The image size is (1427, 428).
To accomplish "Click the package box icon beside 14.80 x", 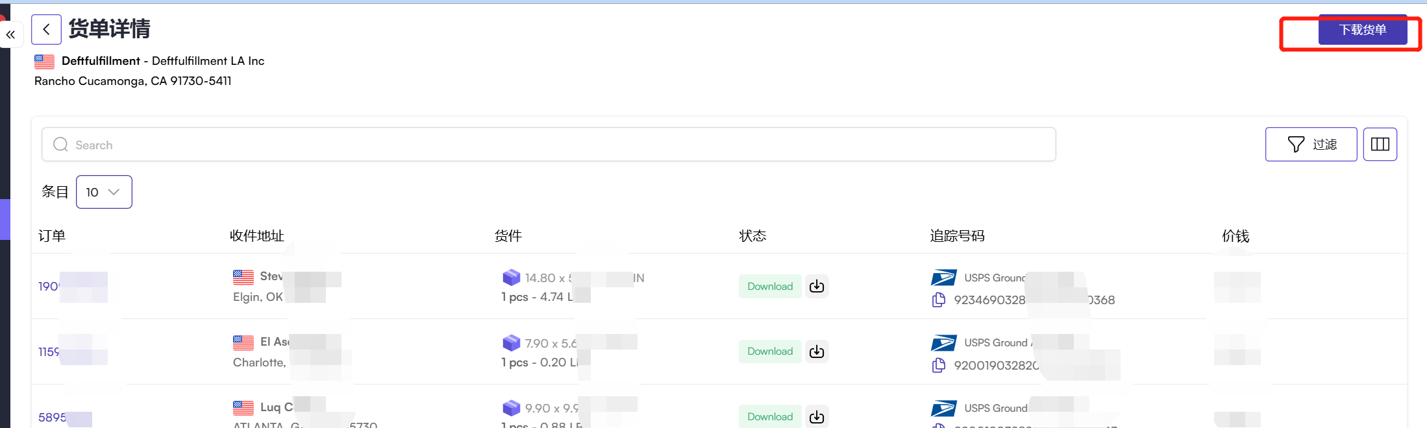I will point(511,277).
